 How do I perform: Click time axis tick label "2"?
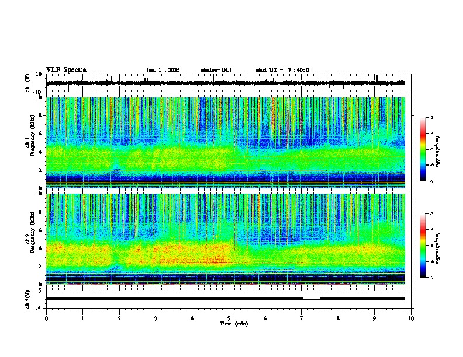tap(119, 318)
